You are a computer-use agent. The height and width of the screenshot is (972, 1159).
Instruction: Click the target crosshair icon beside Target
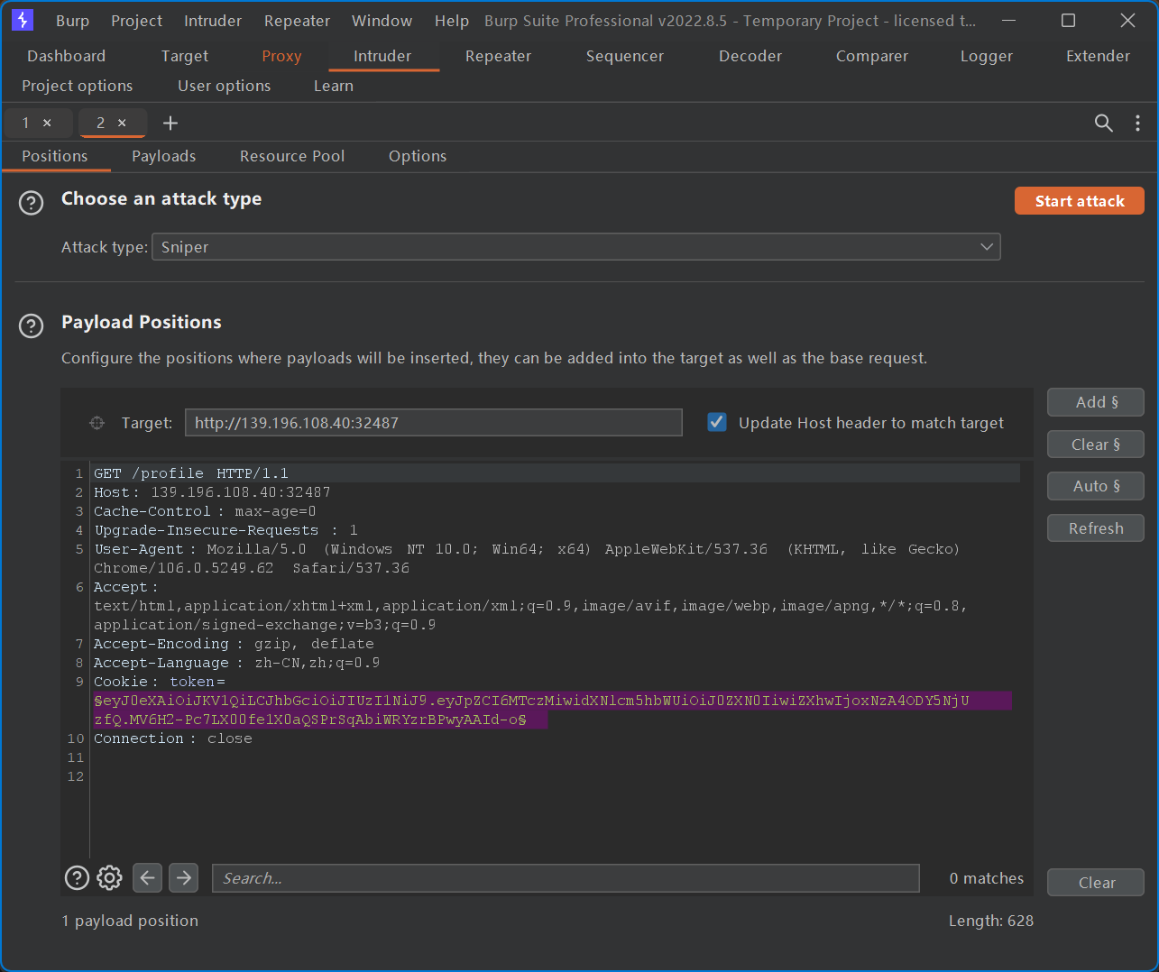click(97, 423)
